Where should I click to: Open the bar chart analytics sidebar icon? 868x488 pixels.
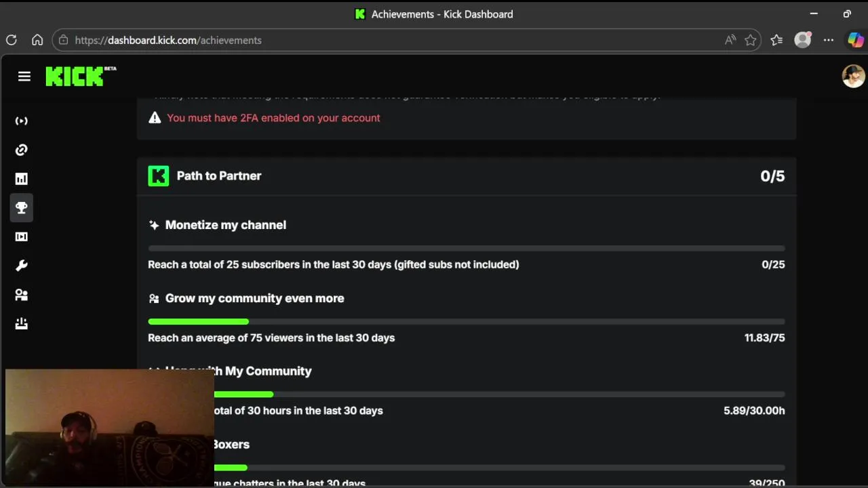[x=22, y=179]
